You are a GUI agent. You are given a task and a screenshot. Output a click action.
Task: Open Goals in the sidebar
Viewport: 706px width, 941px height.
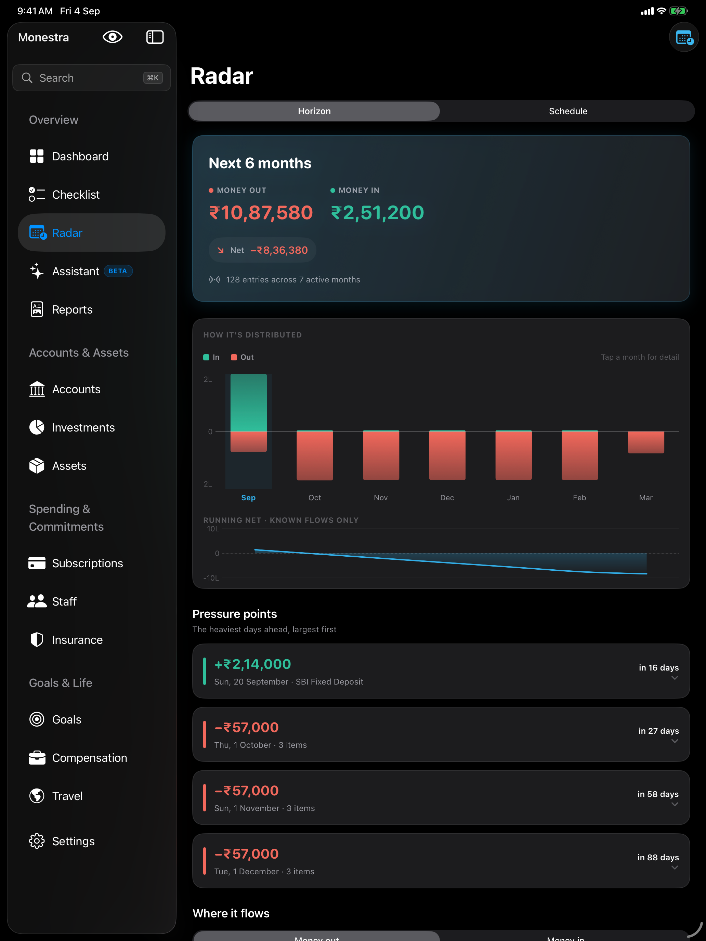click(x=91, y=719)
